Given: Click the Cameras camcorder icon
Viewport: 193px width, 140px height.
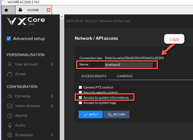Looking at the screenshot, I should 10,96.
